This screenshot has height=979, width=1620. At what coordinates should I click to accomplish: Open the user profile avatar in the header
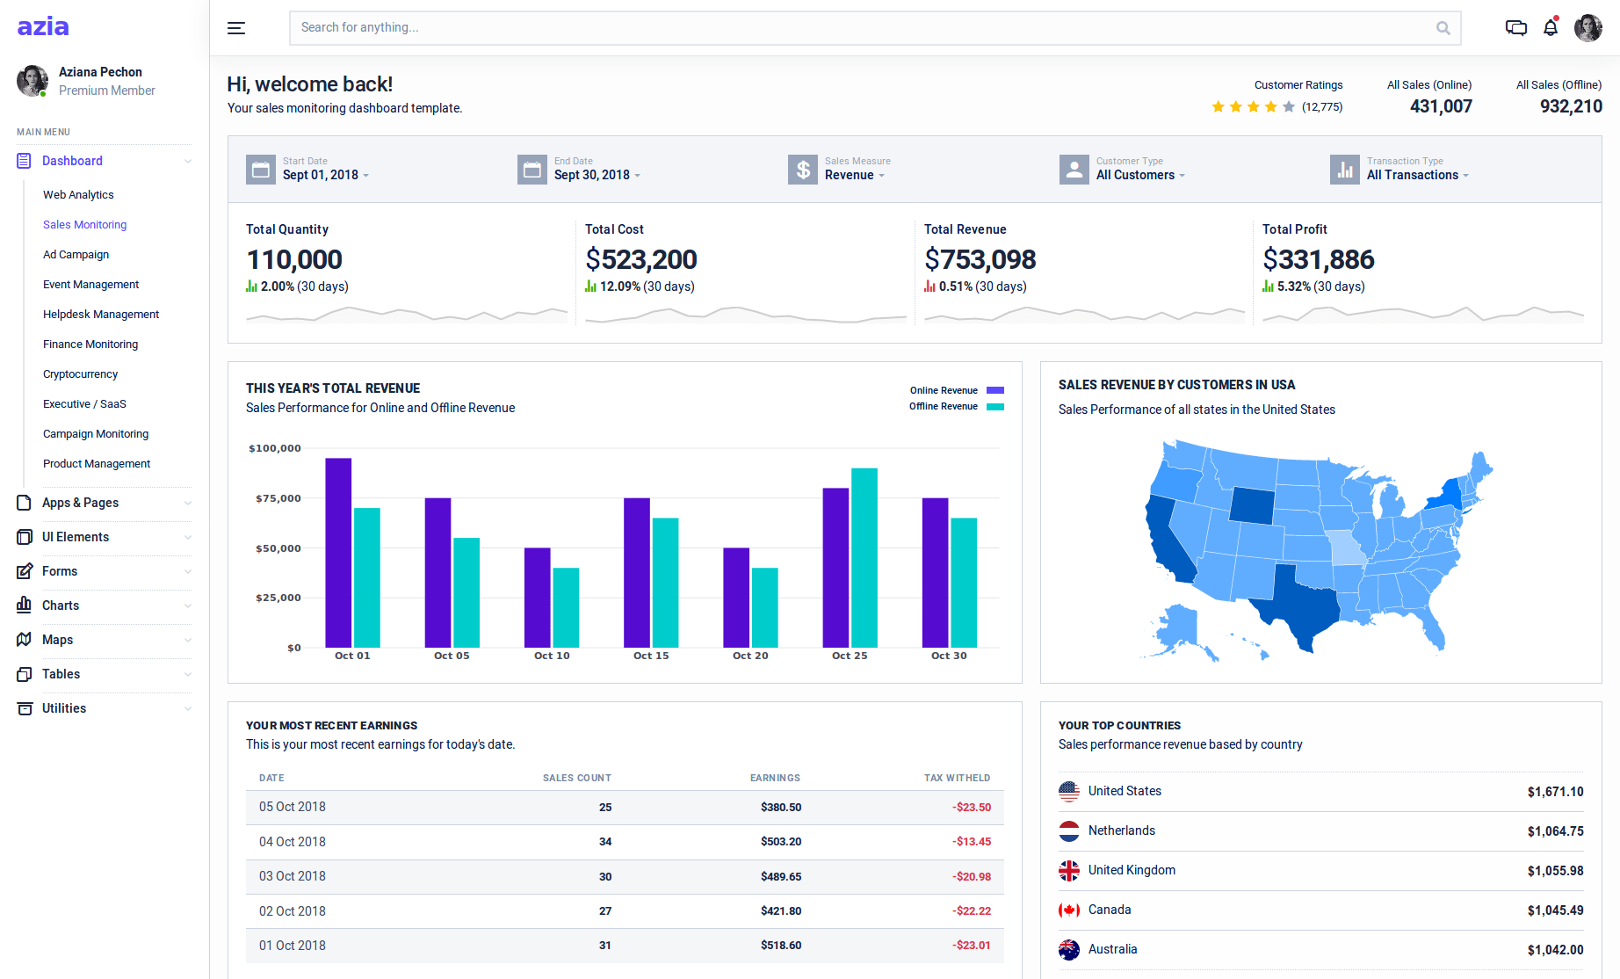(x=1587, y=28)
